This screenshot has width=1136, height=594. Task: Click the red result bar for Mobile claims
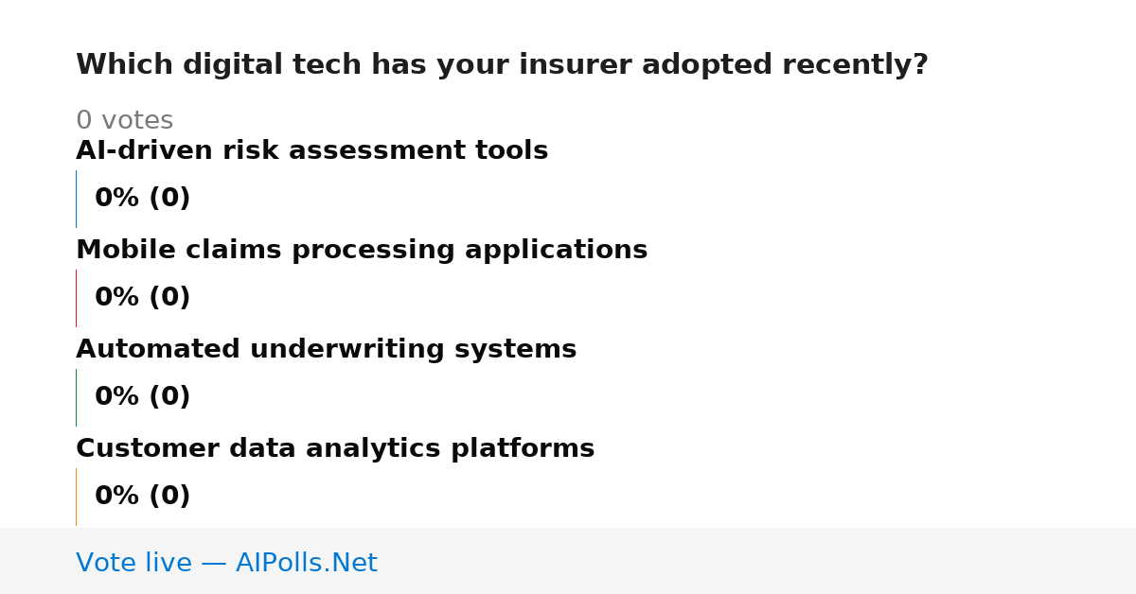pyautogui.click(x=76, y=298)
